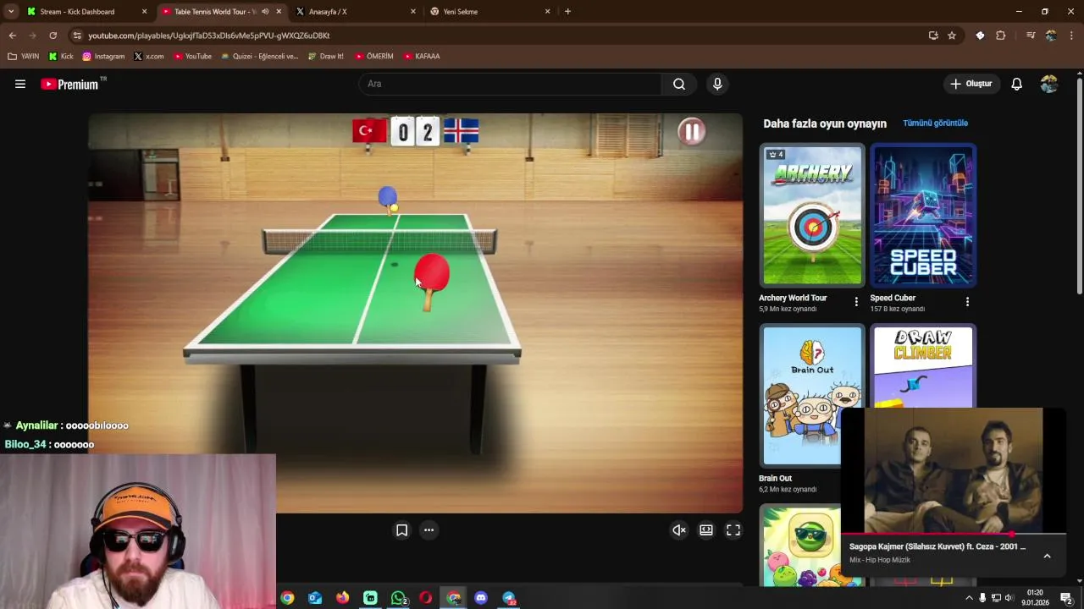The image size is (1084, 609).
Task: Click the Oluştur create button
Action: [971, 84]
